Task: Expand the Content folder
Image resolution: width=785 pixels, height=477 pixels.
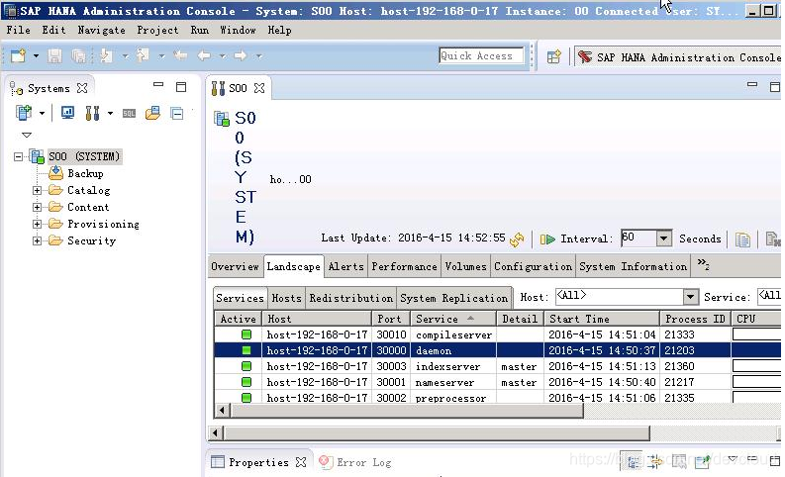Action: pos(37,207)
